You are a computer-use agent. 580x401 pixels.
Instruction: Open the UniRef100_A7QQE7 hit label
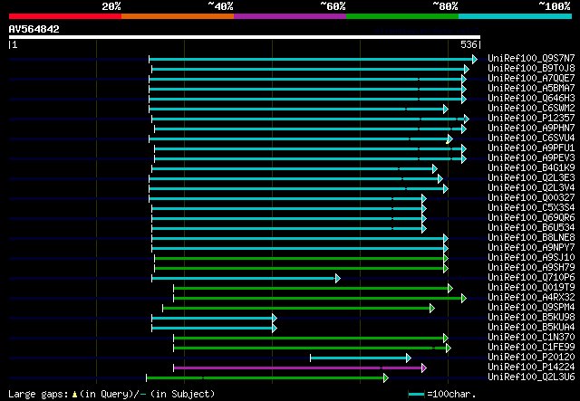coord(531,78)
